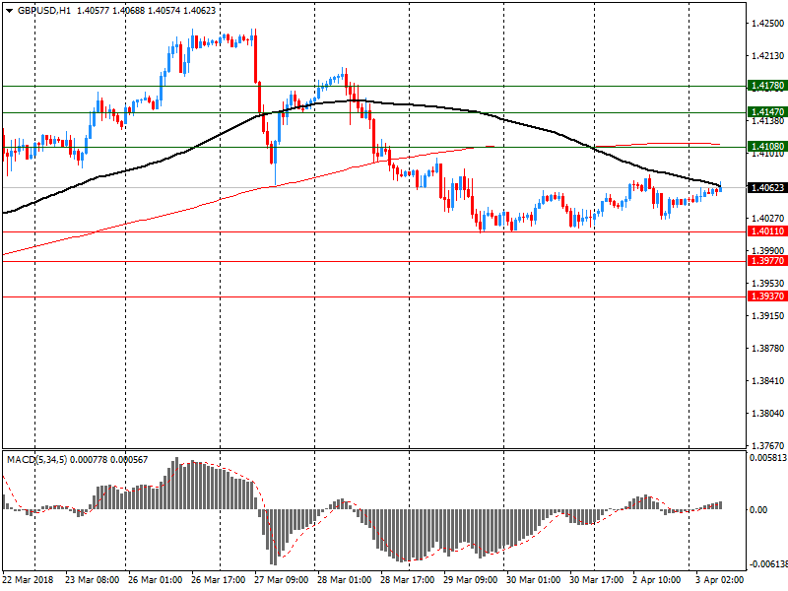Image resolution: width=788 pixels, height=591 pixels.
Task: Click the latest candlestick at chart's right edge
Action: 720,188
